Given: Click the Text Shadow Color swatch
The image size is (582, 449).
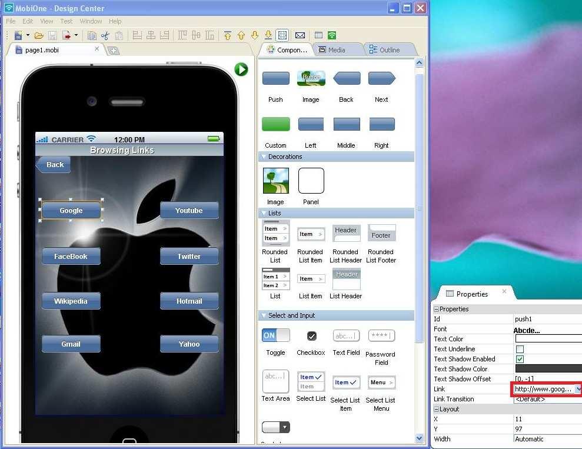Looking at the screenshot, I should [548, 368].
